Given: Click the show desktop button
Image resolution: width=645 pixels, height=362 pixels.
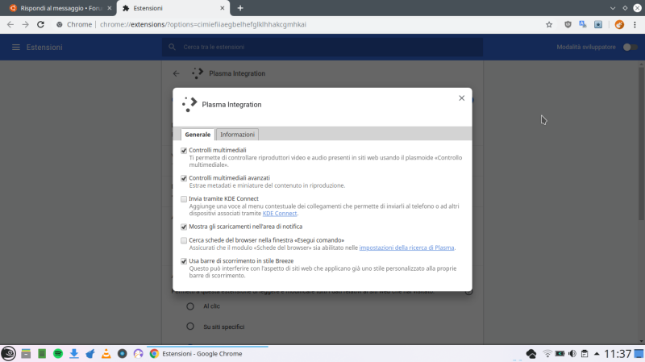Looking at the screenshot, I should pos(639,353).
